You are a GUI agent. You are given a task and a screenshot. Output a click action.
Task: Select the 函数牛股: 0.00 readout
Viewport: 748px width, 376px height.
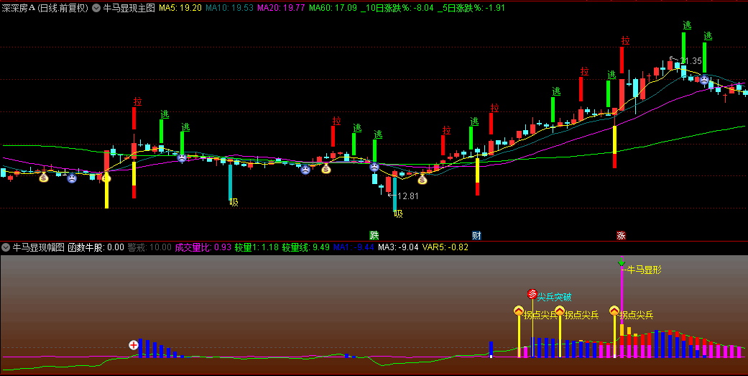pos(96,247)
